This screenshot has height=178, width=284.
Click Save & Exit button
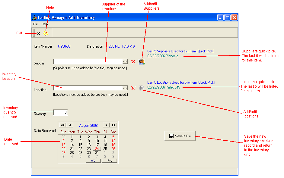pyautogui.click(x=180, y=136)
